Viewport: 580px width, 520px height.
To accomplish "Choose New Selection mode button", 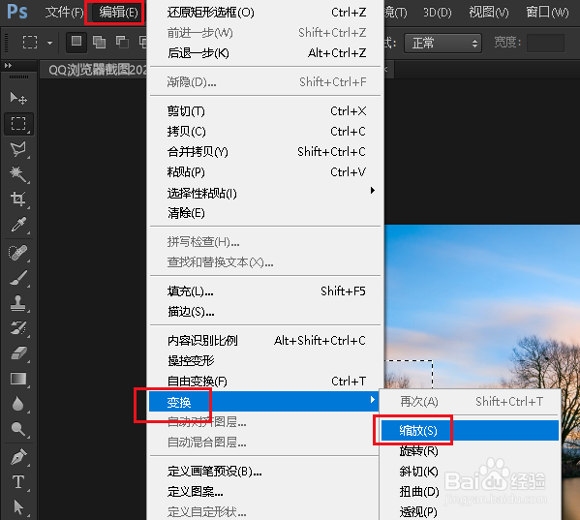I will click(x=76, y=42).
